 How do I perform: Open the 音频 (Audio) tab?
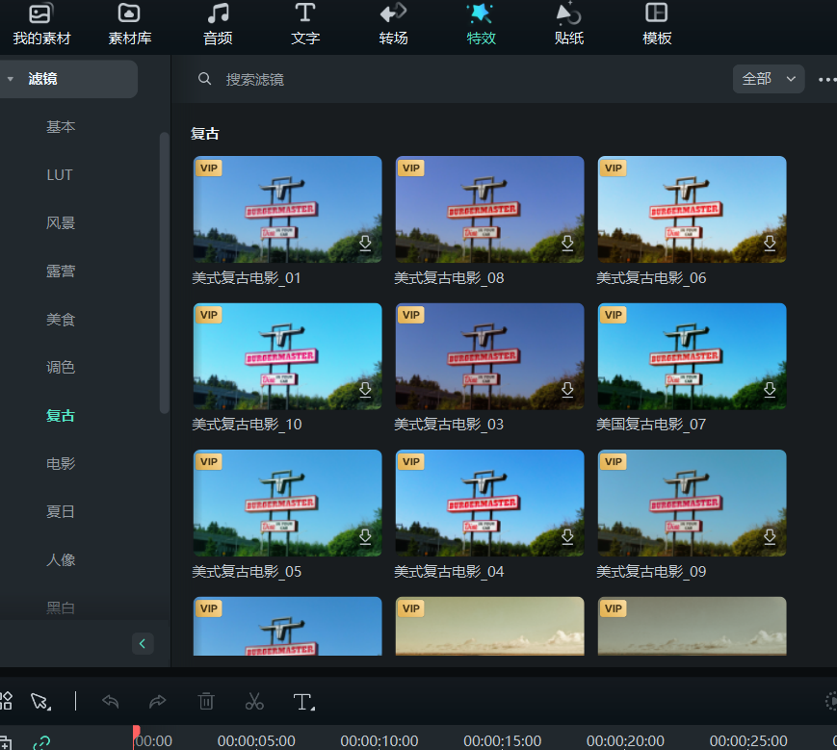[x=218, y=24]
